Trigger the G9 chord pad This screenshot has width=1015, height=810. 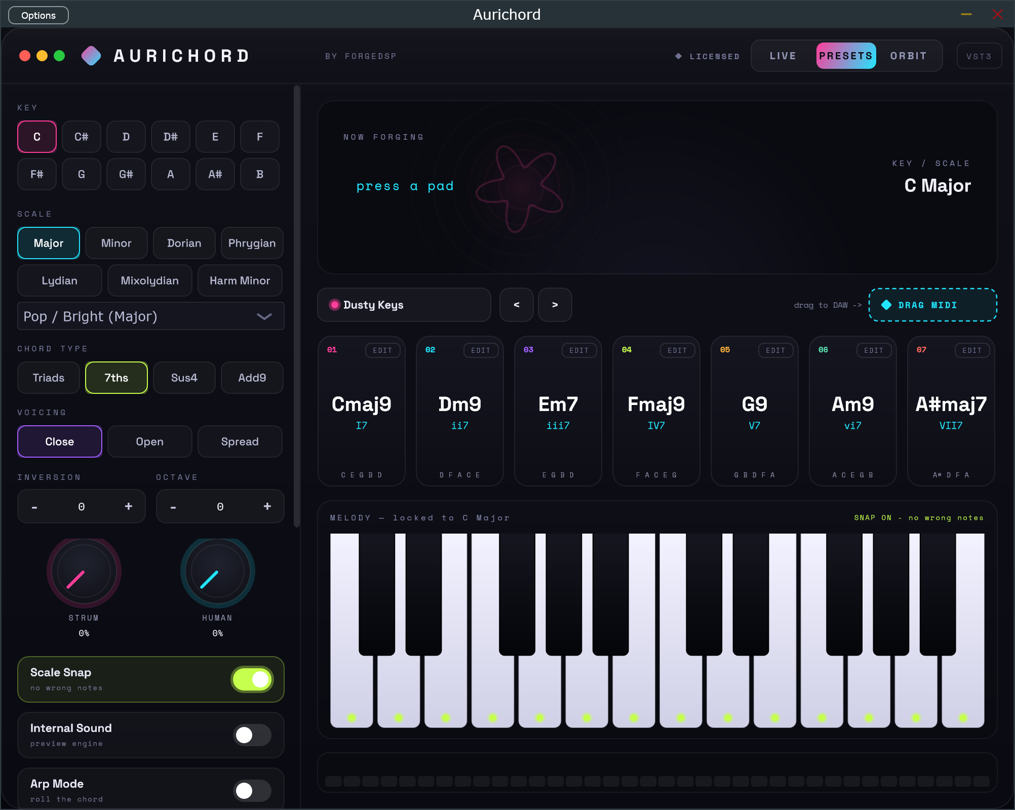point(755,411)
